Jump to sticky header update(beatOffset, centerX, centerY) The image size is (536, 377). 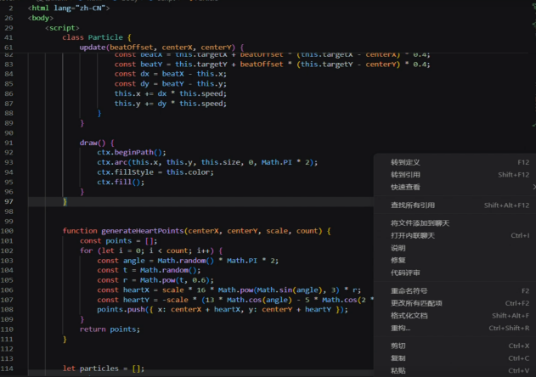(x=161, y=48)
